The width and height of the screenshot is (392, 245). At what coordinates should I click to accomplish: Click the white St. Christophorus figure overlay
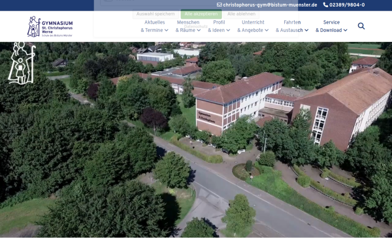click(x=22, y=63)
